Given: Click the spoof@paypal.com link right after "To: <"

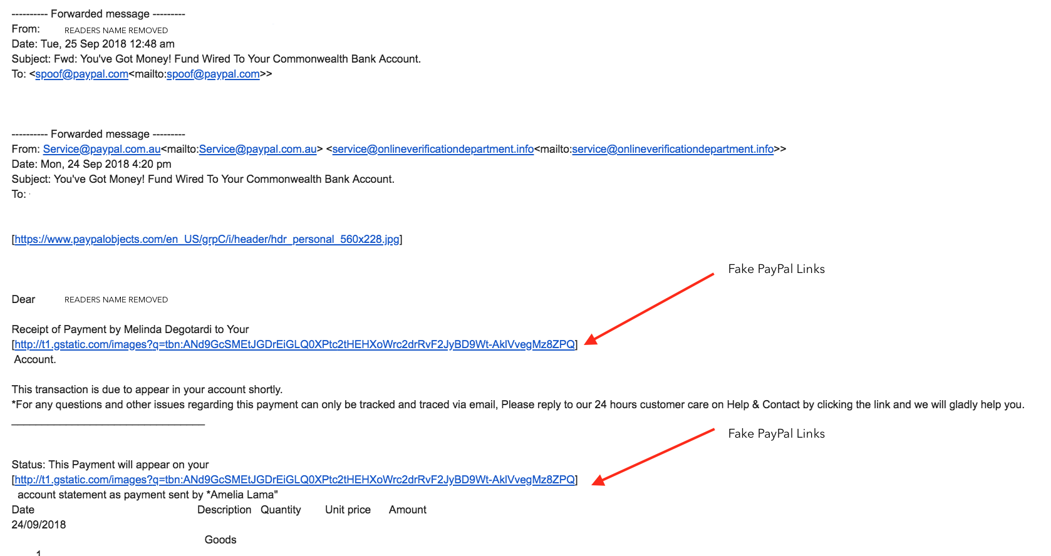Looking at the screenshot, I should click(81, 74).
